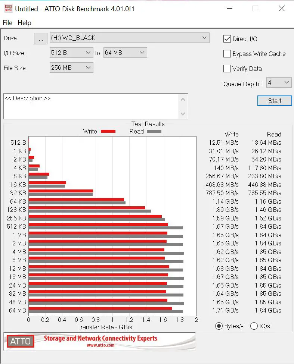The image size is (294, 364).
Task: Open the www.atto.com link in banner
Action: [100, 345]
